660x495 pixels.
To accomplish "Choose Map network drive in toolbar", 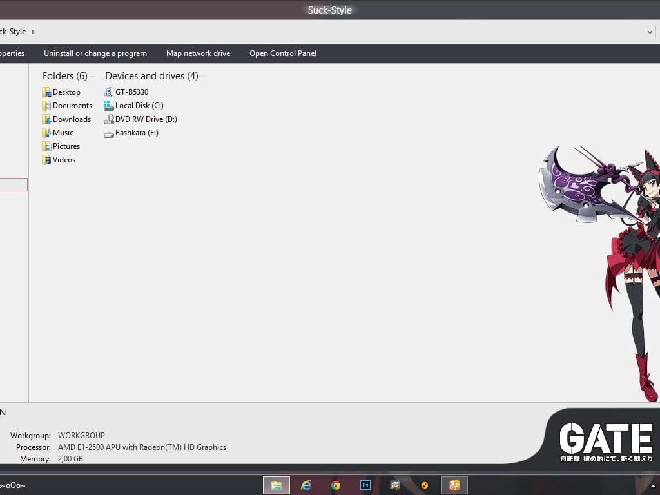I will click(x=198, y=53).
